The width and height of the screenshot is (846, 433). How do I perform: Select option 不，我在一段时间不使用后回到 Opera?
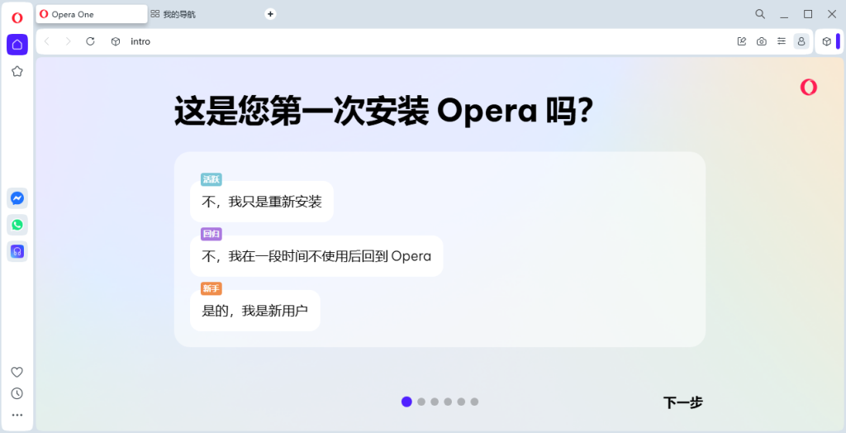(x=316, y=256)
